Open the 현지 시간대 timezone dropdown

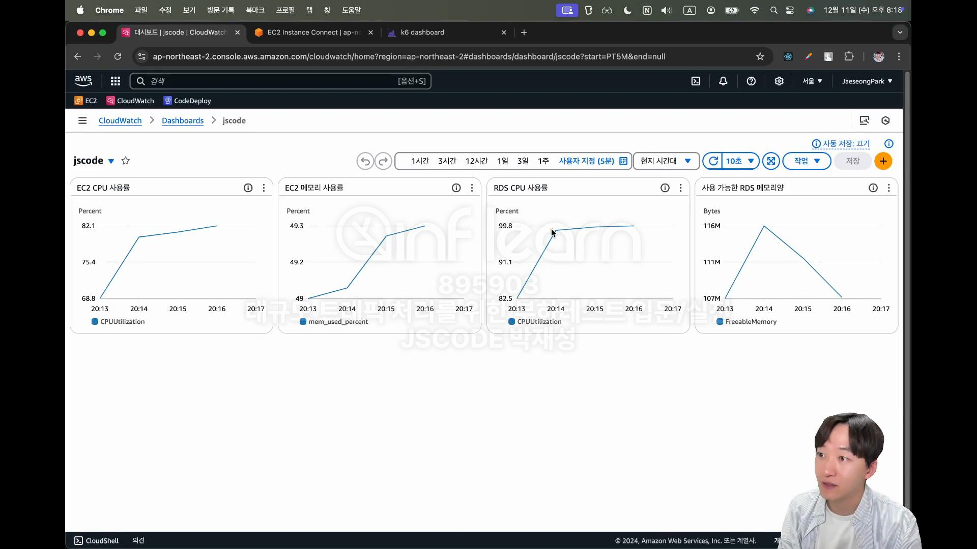pos(666,161)
